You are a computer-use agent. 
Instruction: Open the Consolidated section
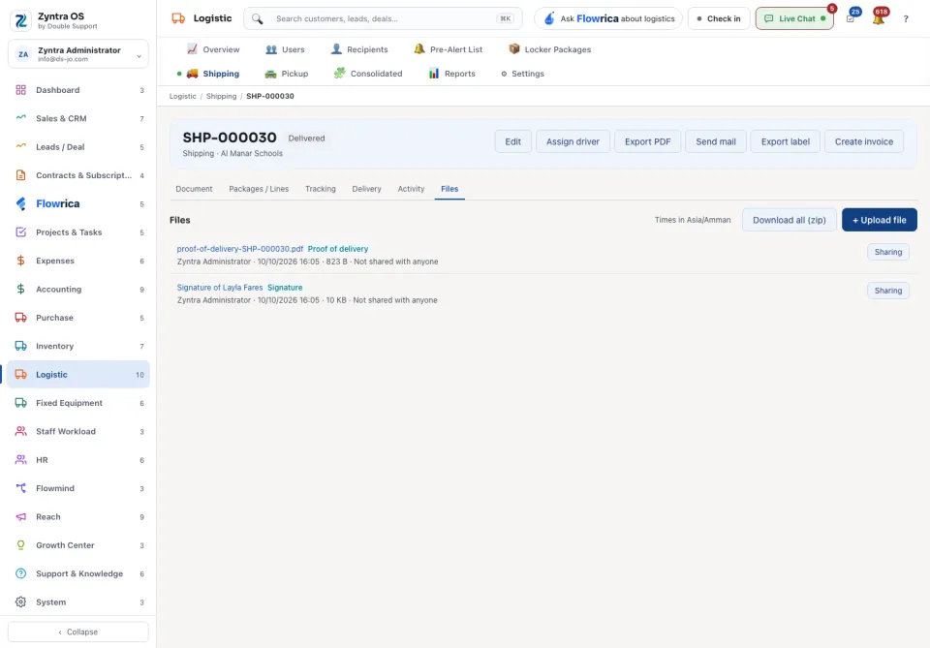point(368,74)
